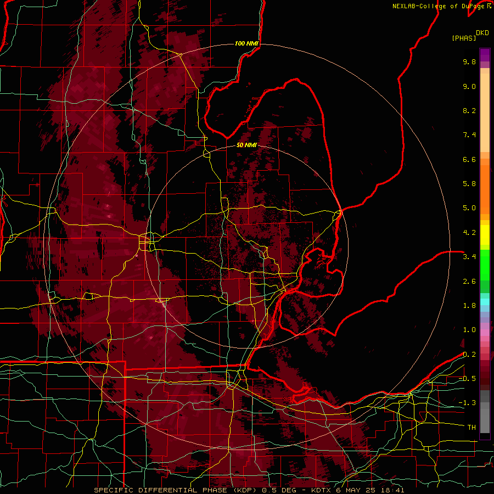Click the "DKD" label above color scale
Viewport: 494px width, 494px height.
[482, 33]
